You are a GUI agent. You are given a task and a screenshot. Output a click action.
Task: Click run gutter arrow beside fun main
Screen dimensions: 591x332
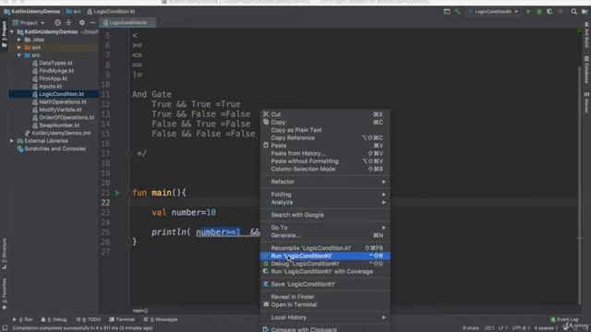click(117, 193)
